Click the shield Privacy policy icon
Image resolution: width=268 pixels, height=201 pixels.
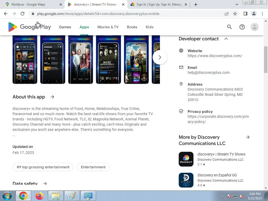click(181, 111)
